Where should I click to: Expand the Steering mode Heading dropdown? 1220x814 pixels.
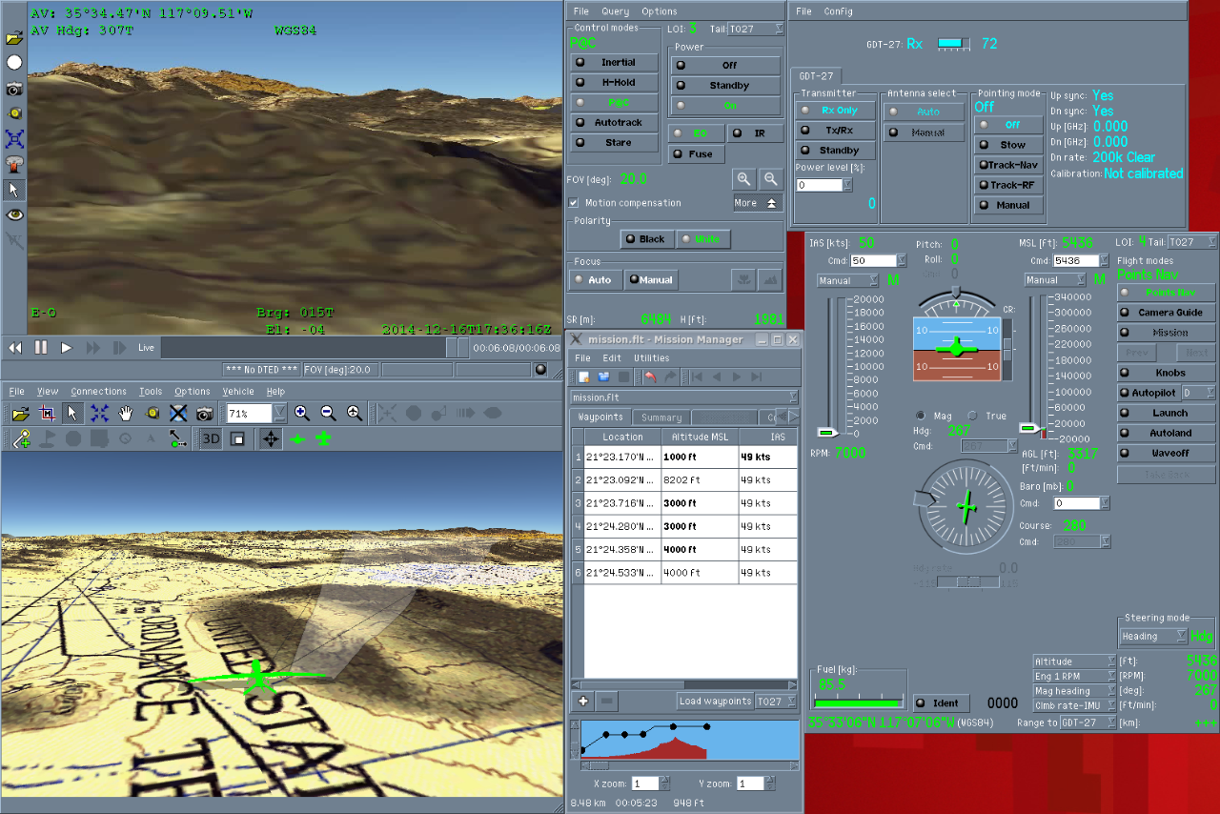(1182, 636)
